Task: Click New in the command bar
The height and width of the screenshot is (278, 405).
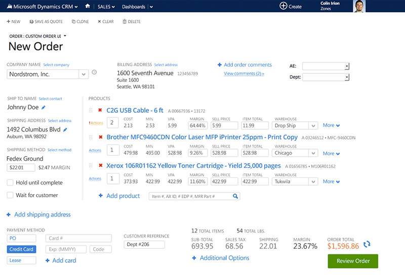Action: (x=14, y=22)
